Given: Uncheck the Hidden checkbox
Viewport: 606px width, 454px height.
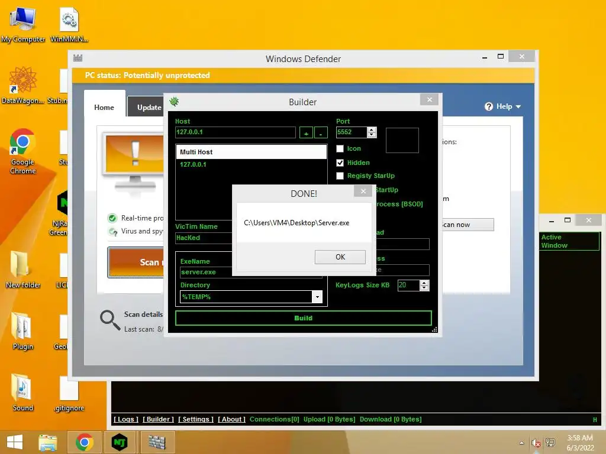Looking at the screenshot, I should [x=340, y=163].
